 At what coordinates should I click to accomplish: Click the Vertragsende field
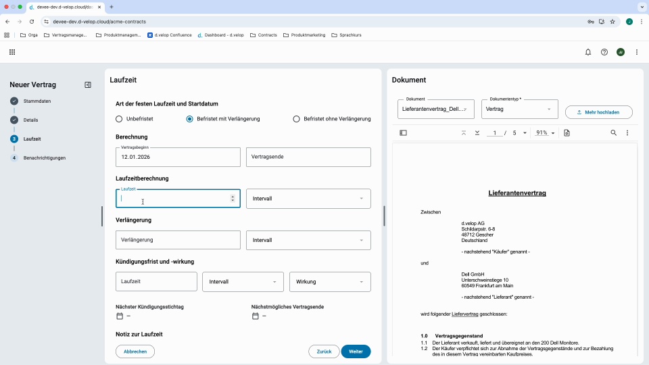pyautogui.click(x=308, y=157)
